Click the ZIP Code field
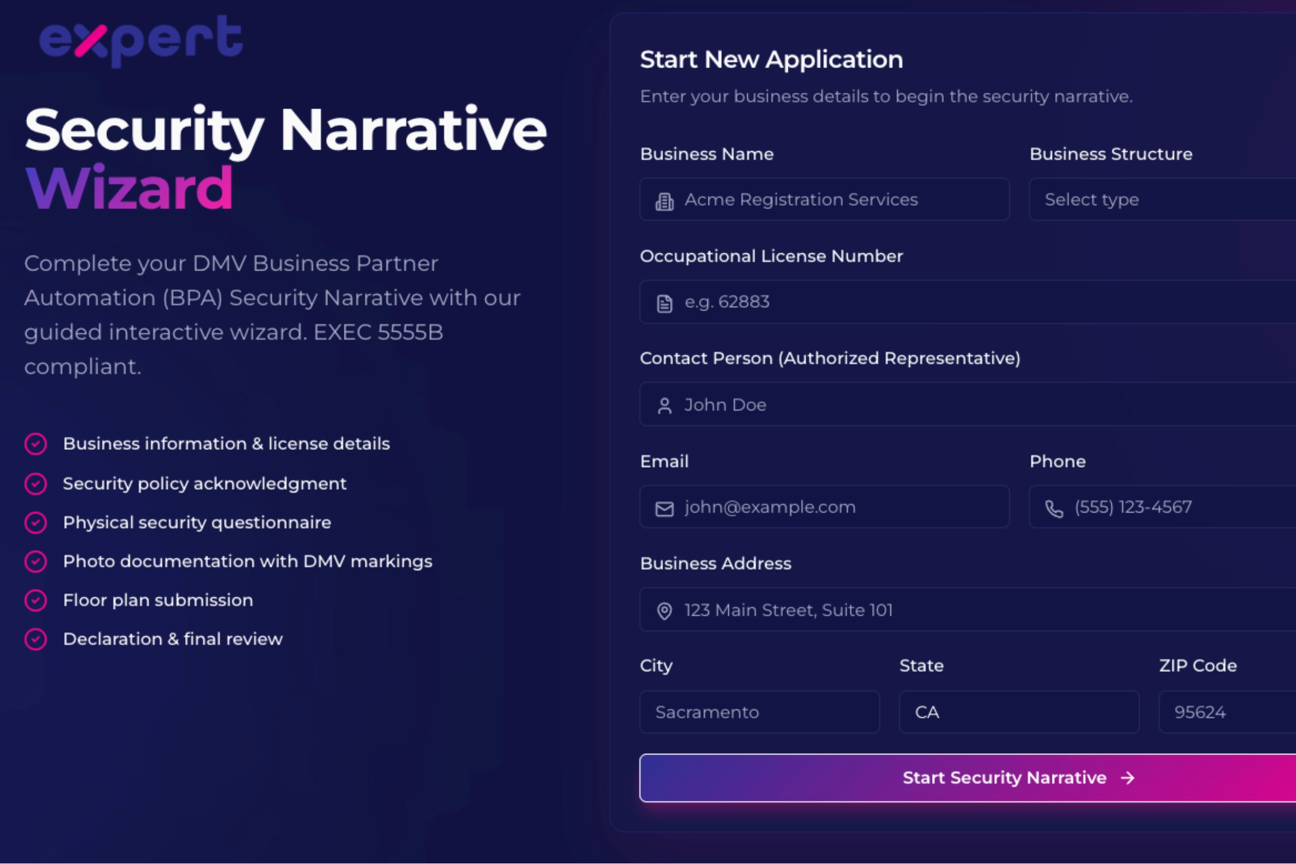Image resolution: width=1296 pixels, height=864 pixels. click(1226, 712)
